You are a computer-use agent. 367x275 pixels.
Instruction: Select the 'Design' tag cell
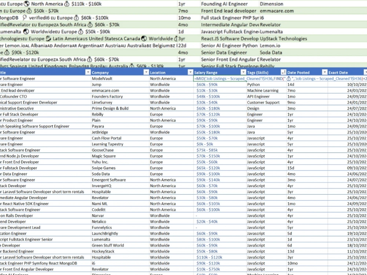[x=266, y=108]
